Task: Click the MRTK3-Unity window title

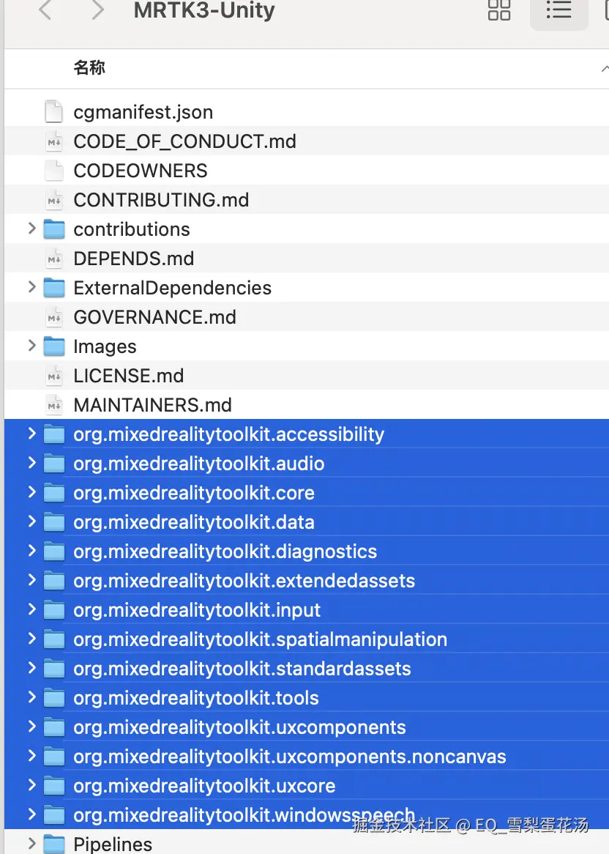Action: [204, 10]
